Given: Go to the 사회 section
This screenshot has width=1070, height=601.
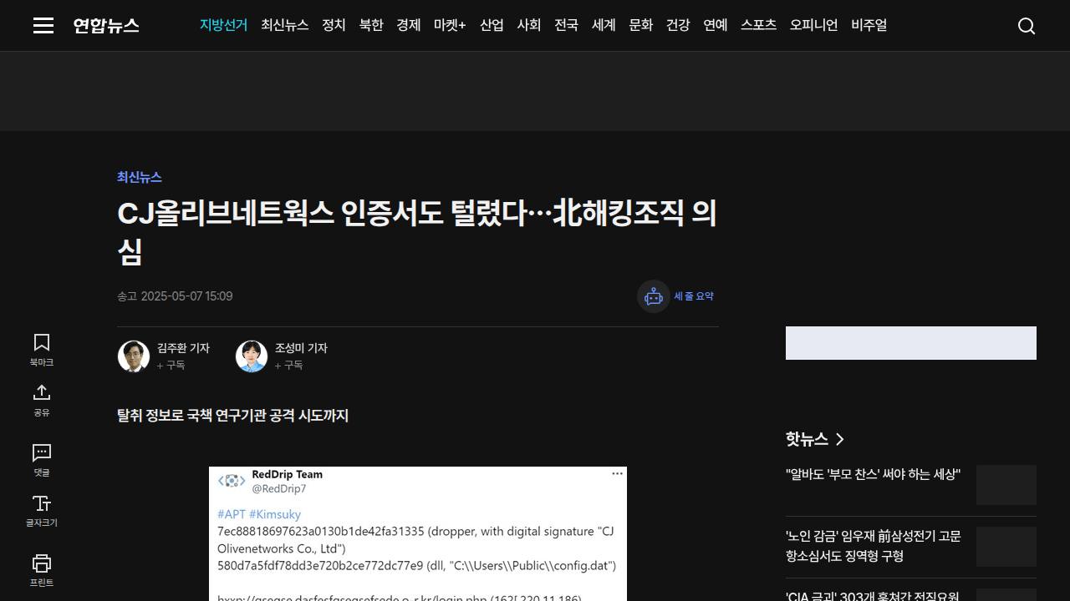Looking at the screenshot, I should (x=529, y=25).
